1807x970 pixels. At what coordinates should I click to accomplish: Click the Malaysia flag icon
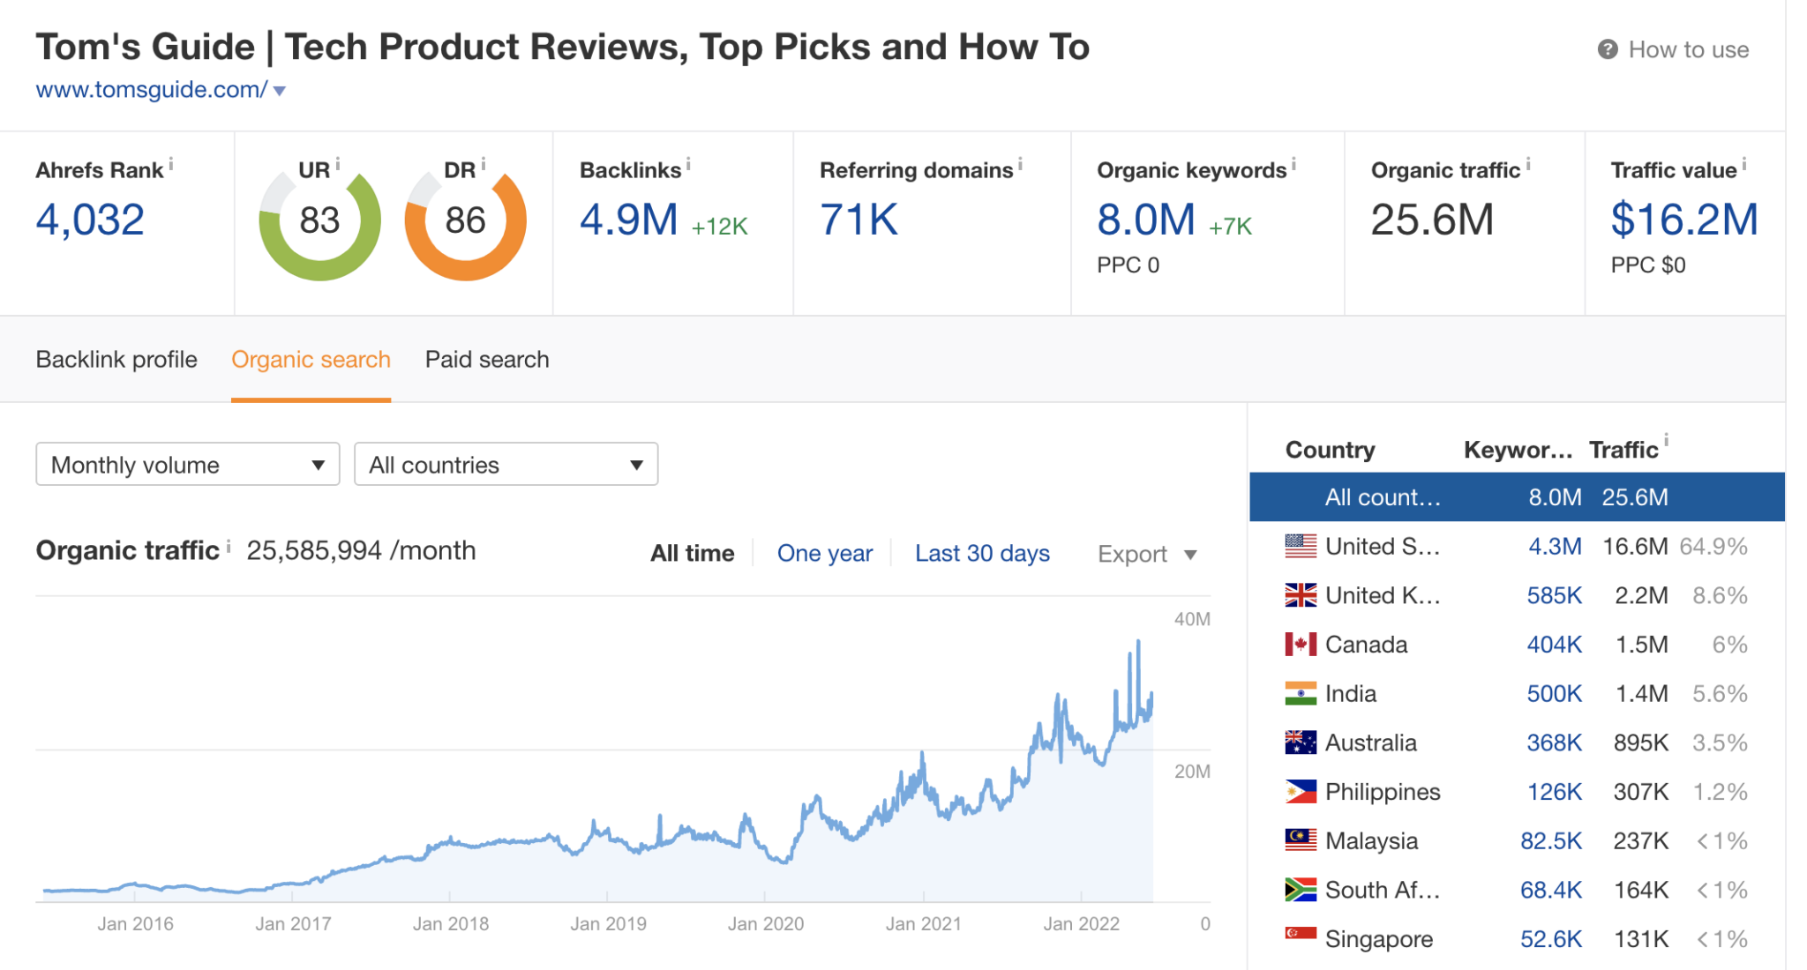[1301, 840]
